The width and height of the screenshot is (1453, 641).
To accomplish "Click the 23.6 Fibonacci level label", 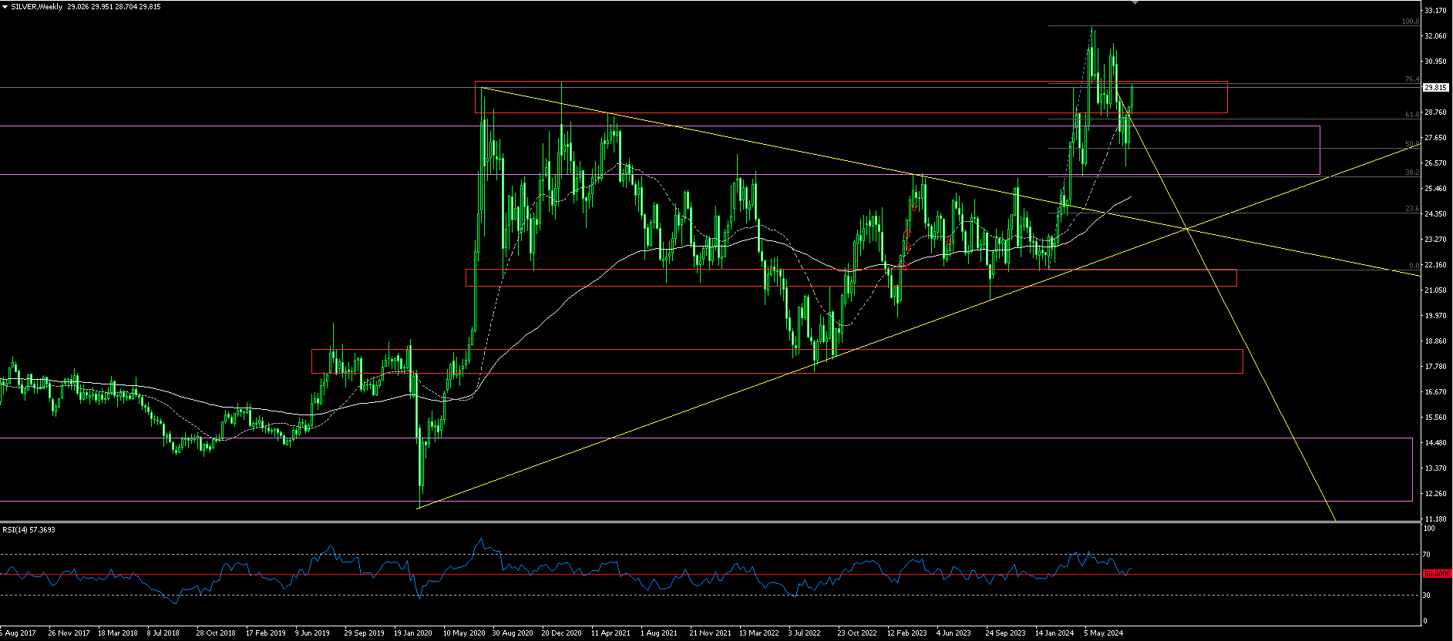I will click(x=1412, y=209).
